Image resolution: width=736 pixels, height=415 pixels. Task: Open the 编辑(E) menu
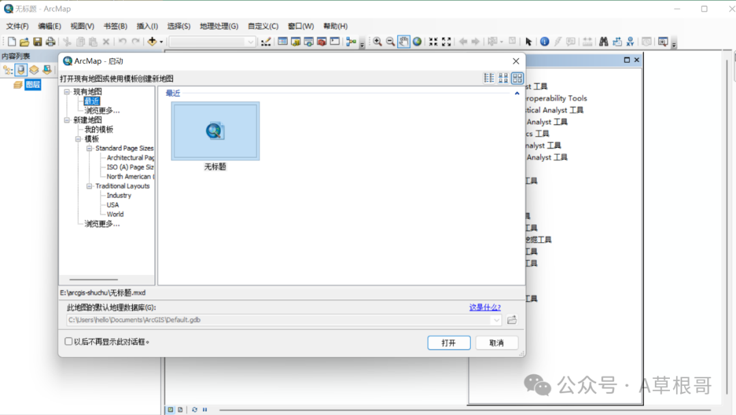[x=49, y=27]
